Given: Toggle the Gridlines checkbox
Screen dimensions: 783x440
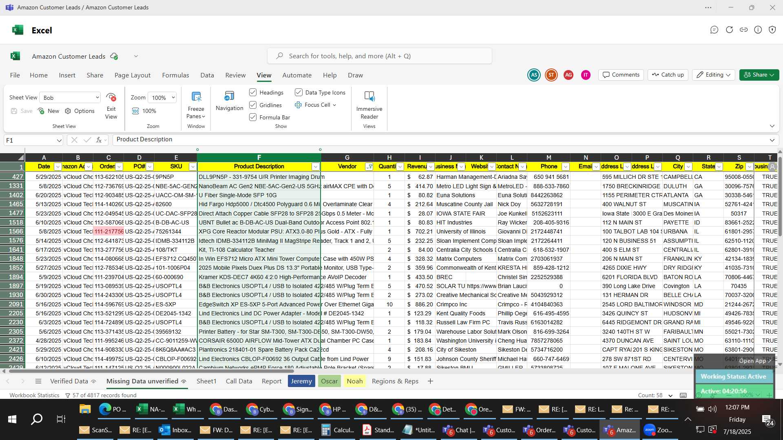Looking at the screenshot, I should (253, 105).
